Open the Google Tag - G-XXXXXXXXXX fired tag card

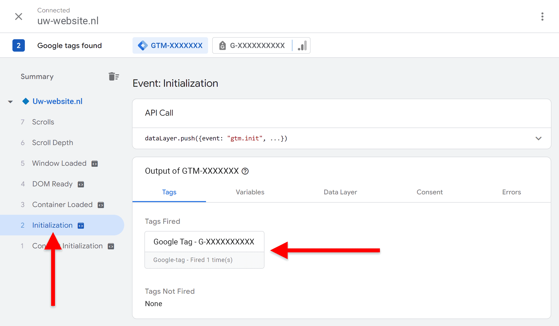pos(204,250)
